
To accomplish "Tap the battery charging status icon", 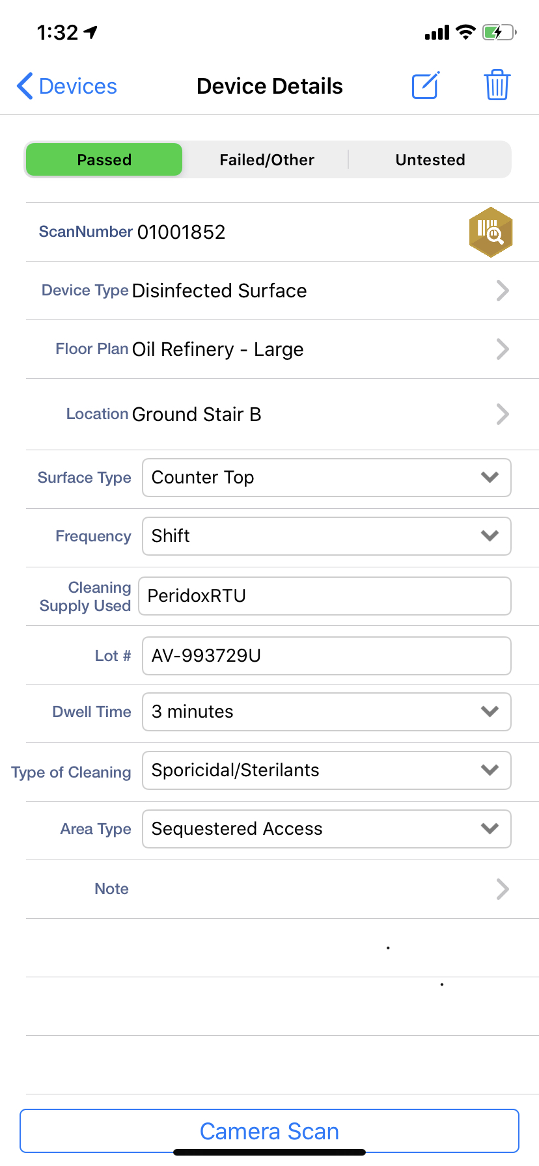I will click(499, 32).
